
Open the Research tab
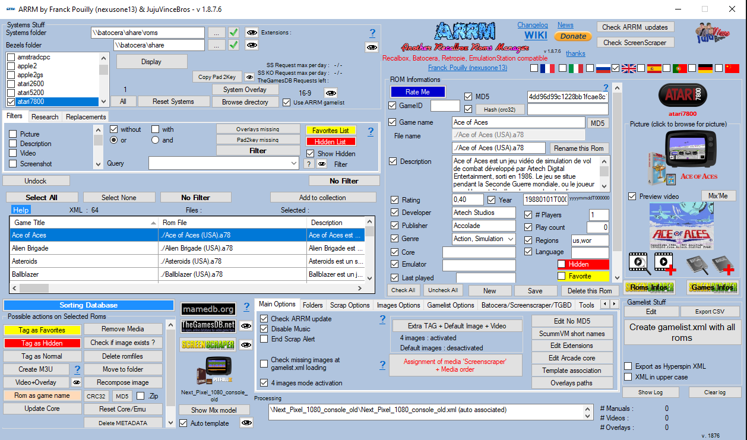pyautogui.click(x=45, y=117)
